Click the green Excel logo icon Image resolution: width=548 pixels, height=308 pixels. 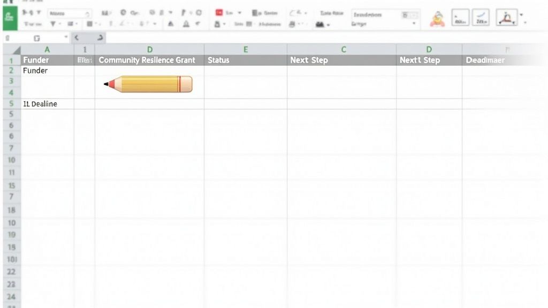click(10, 17)
